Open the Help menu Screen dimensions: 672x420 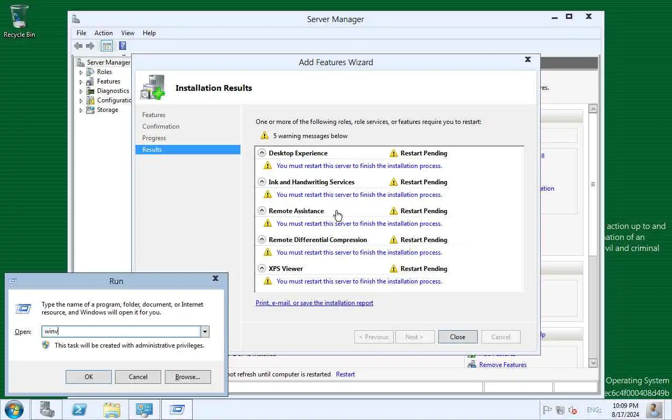149,33
